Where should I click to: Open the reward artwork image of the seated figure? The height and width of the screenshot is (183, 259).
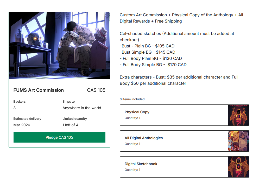pyautogui.click(x=59, y=45)
